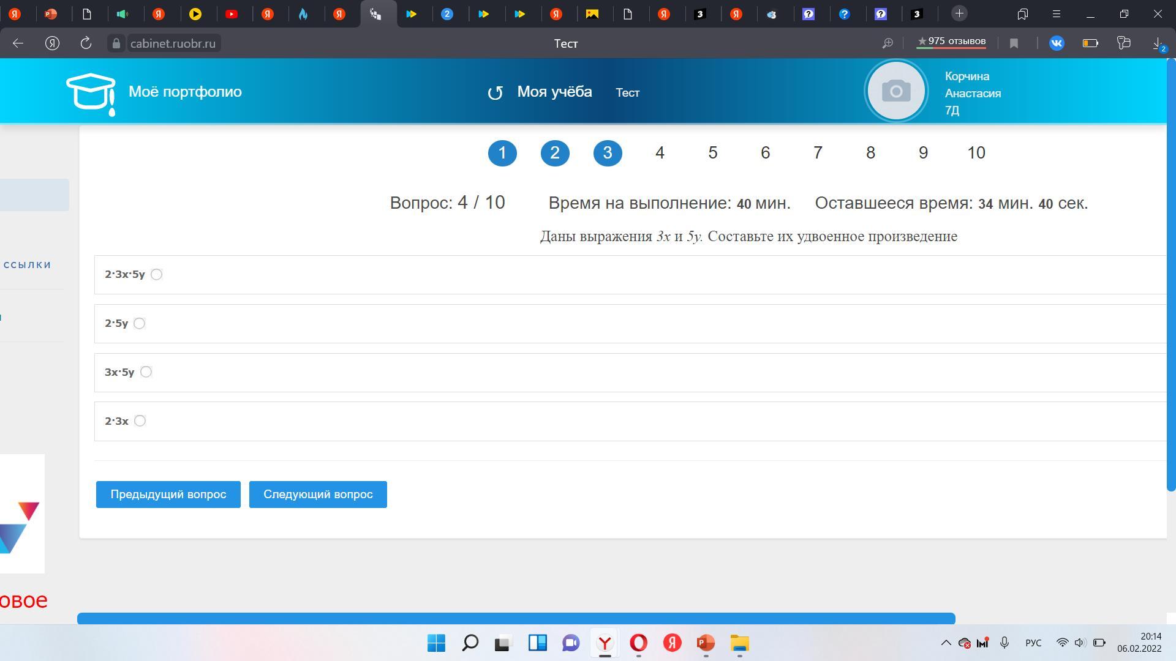This screenshot has width=1176, height=661.
Task: Go to Следующий вопрос
Action: [318, 495]
